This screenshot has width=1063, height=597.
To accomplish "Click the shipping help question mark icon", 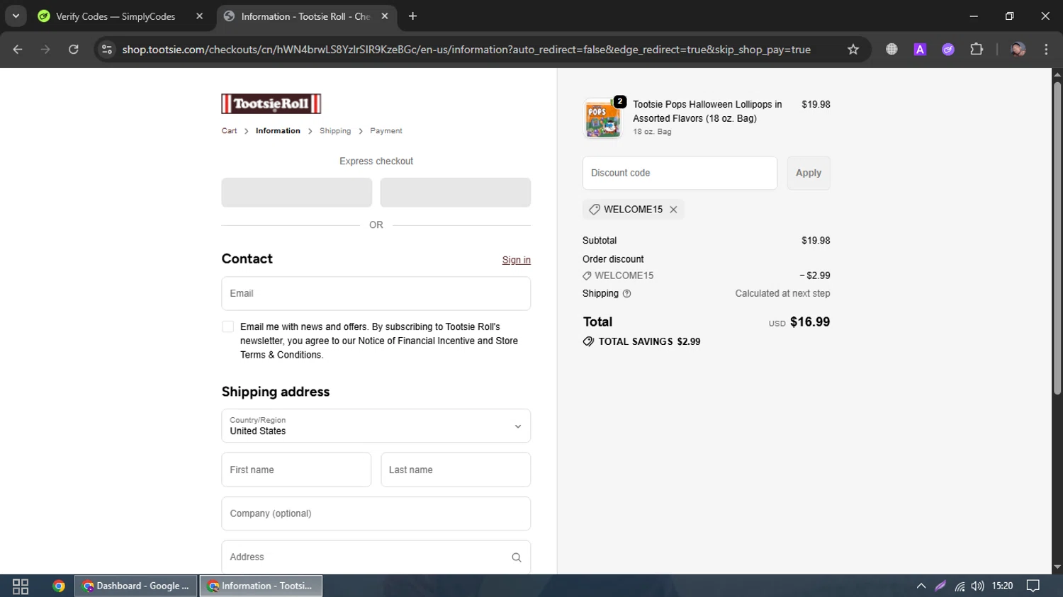I will tap(626, 294).
